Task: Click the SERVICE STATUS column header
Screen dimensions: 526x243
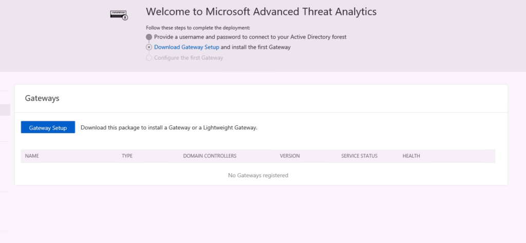Action: pos(359,156)
